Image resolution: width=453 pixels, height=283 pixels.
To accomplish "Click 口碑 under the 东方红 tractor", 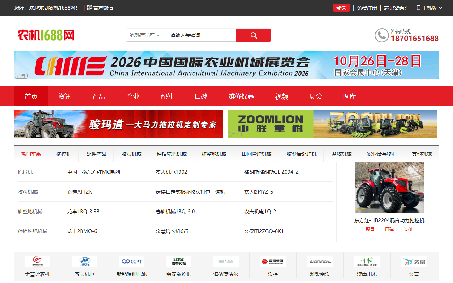I will [389, 229].
